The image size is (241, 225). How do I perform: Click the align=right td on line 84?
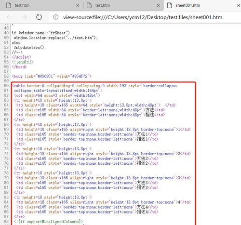pos(103,202)
